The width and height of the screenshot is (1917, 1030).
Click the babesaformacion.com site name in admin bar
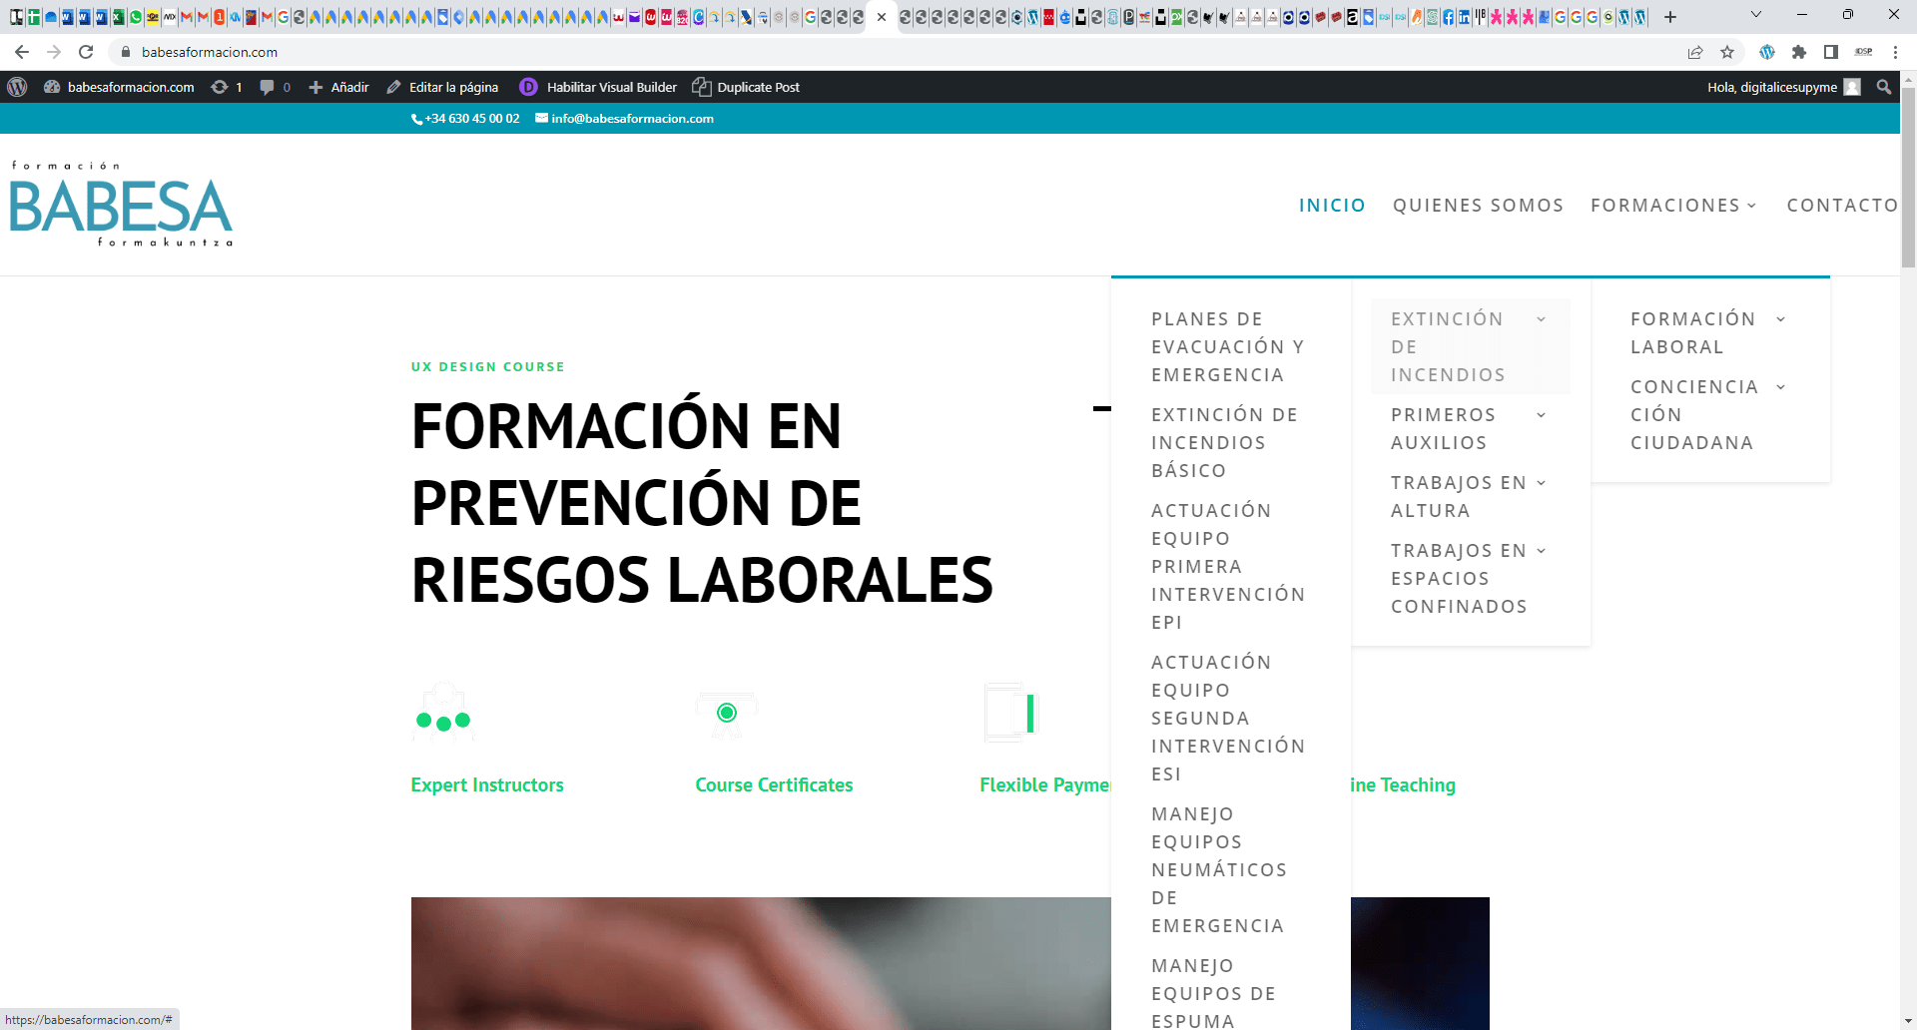[120, 87]
